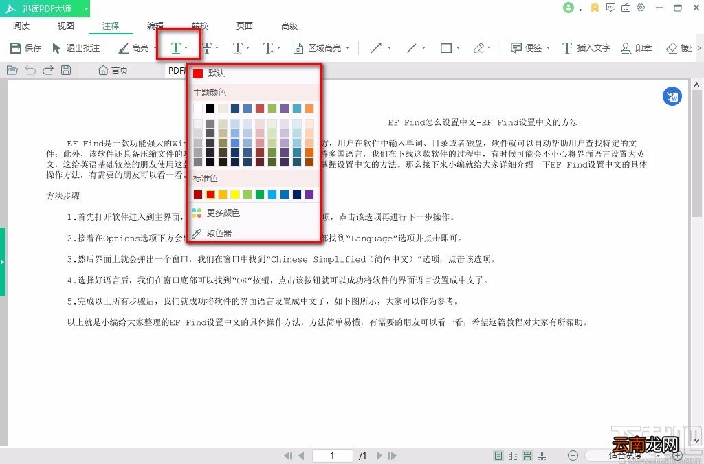Select the Rectangle shape tool

click(445, 47)
